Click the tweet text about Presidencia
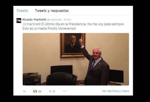 [x=73, y=26]
